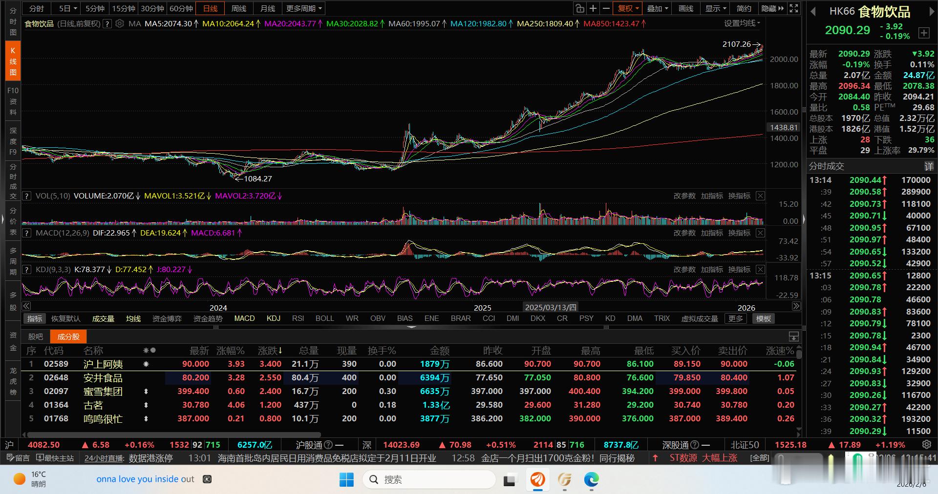Open help icon for MACD indicator

(x=27, y=233)
